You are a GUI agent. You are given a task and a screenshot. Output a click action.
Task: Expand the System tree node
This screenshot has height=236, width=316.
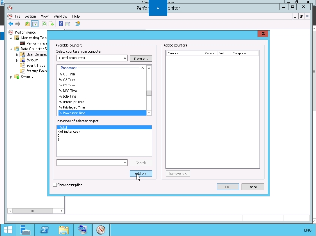coord(17,60)
